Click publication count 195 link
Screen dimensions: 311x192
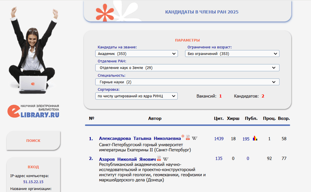[246, 139]
